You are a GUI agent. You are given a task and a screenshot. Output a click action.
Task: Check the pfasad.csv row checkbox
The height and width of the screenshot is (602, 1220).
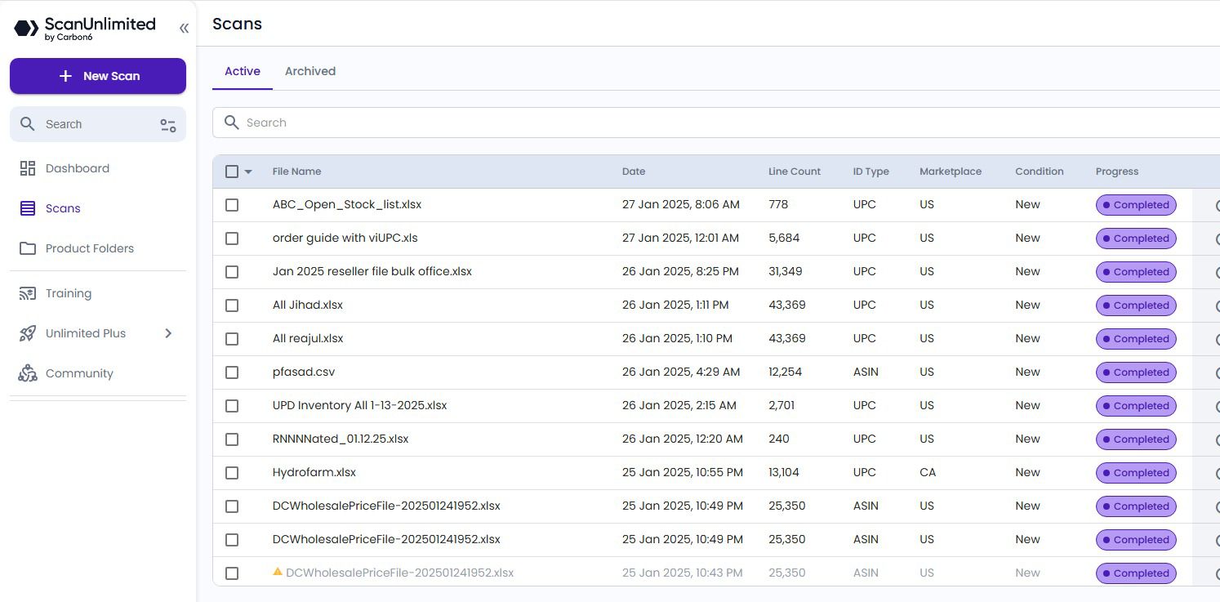[x=232, y=372]
